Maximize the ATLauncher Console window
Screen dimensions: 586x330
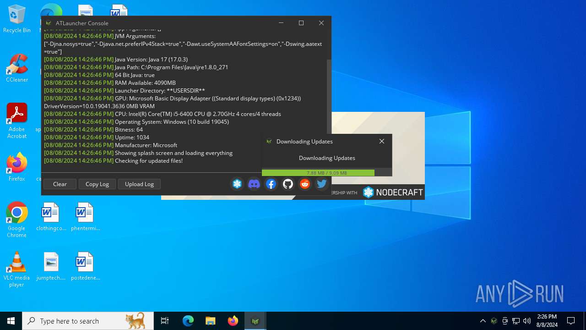click(301, 23)
